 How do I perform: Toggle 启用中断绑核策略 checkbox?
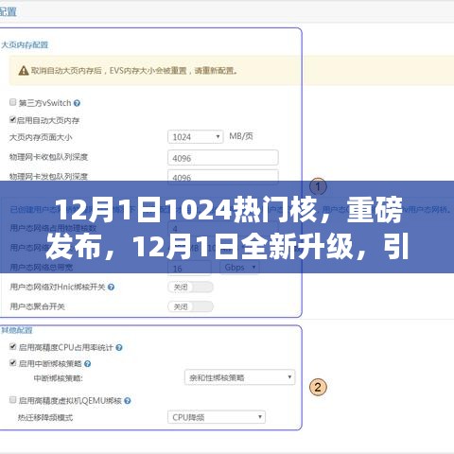(13, 363)
